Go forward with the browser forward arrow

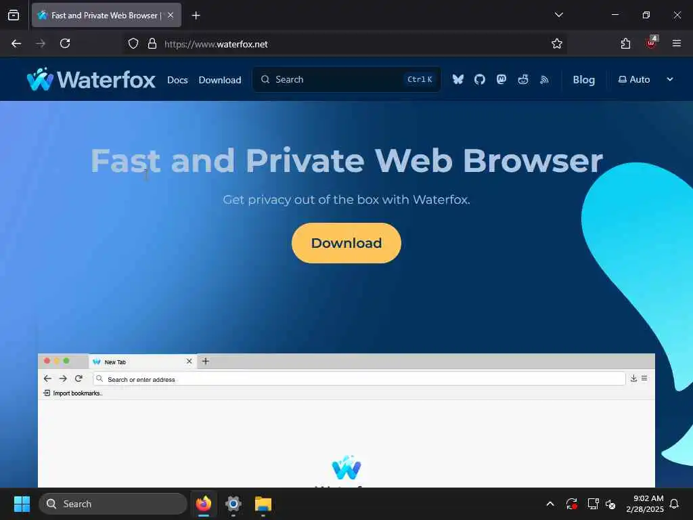click(x=41, y=43)
